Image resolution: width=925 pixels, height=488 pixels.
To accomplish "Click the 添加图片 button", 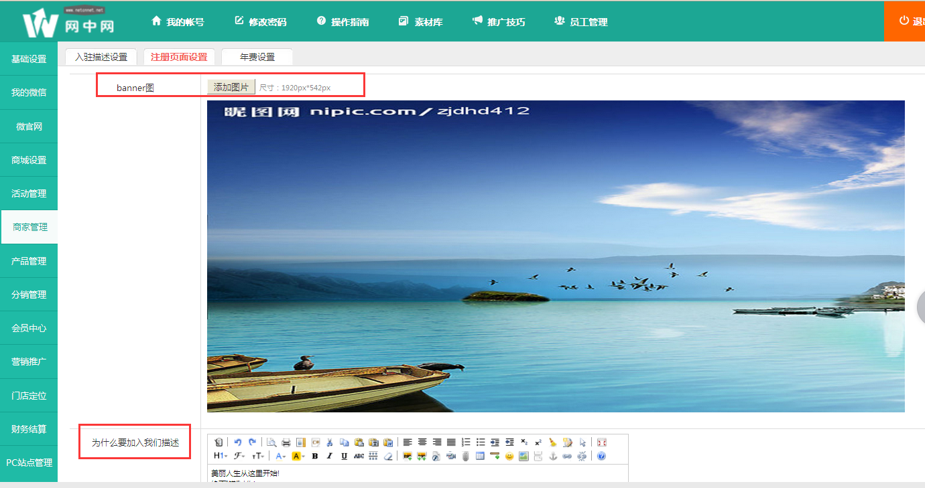I will pos(231,87).
